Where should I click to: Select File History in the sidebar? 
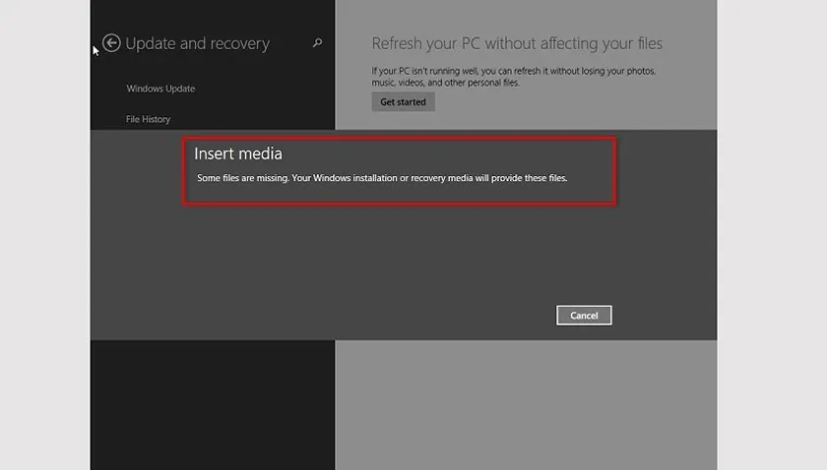148,119
